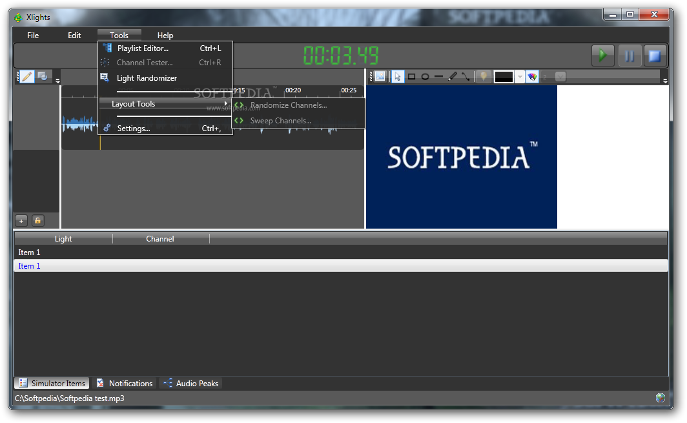This screenshot has width=687, height=423.
Task: Click the black color swatch
Action: point(504,77)
